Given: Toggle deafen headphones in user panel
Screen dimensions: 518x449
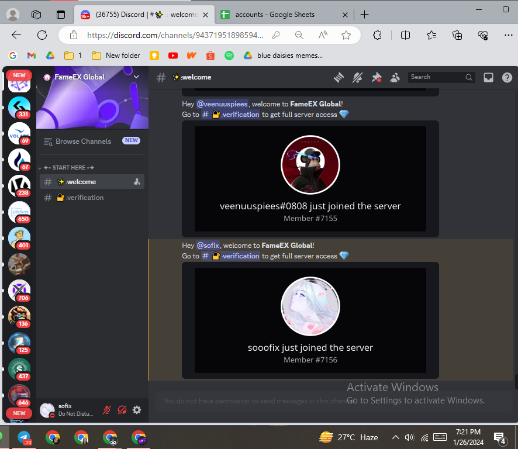Looking at the screenshot, I should coord(122,410).
